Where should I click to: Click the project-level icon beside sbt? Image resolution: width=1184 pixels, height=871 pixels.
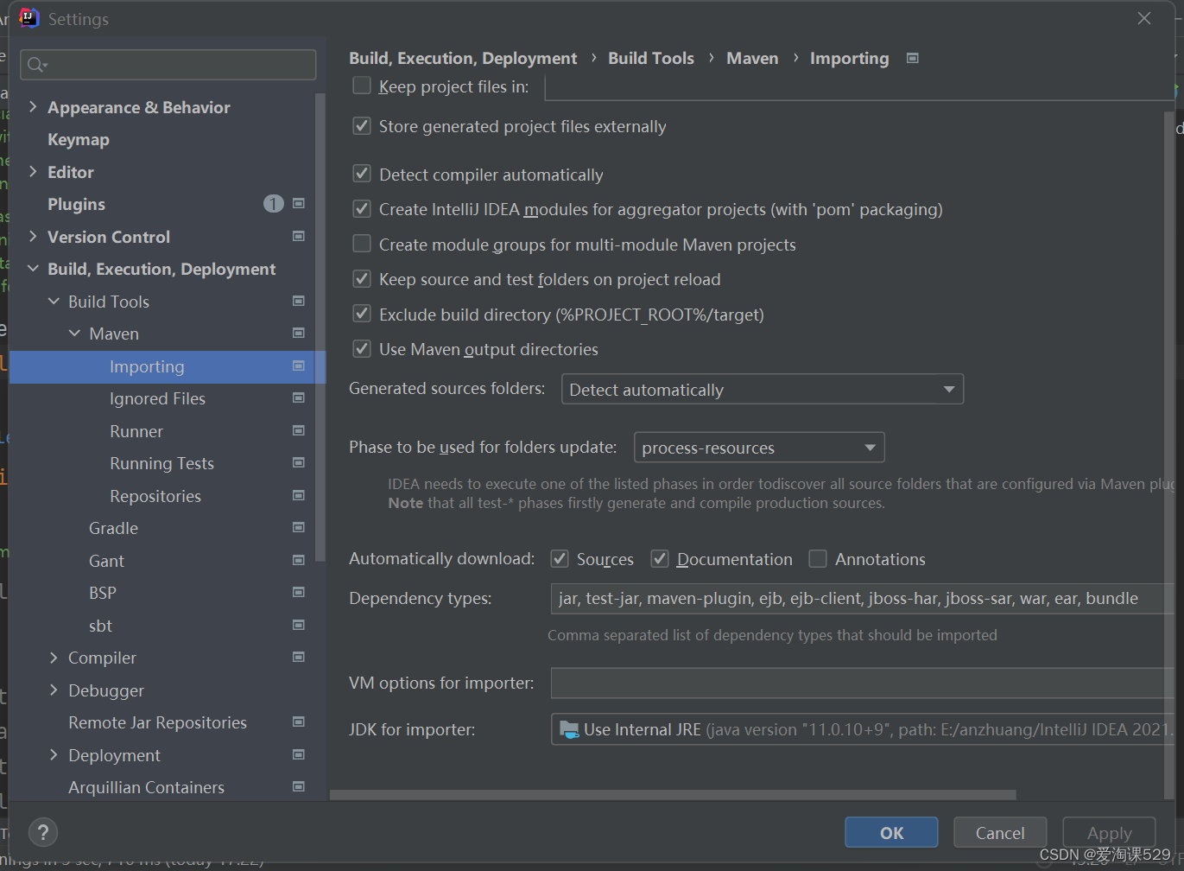click(x=299, y=625)
